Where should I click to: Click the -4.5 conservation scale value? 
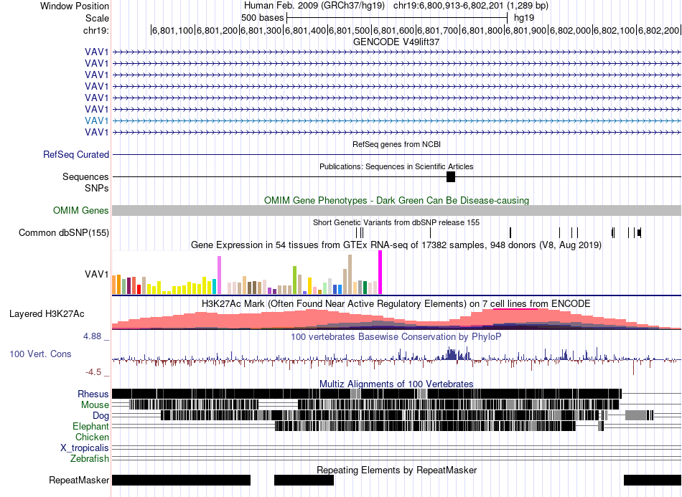[93, 372]
